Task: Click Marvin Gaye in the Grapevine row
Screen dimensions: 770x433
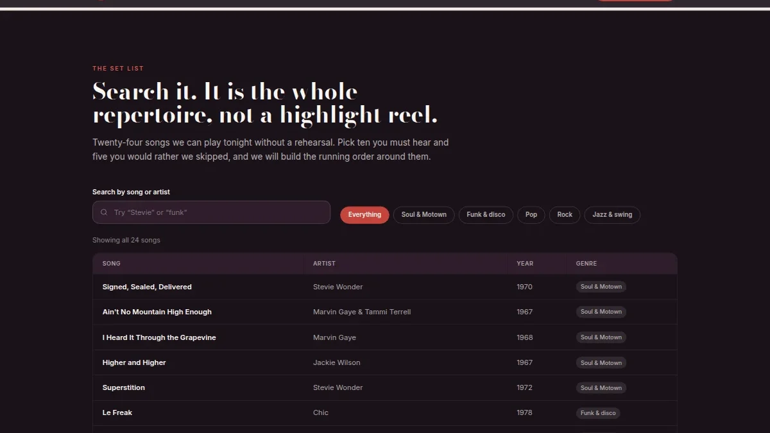Action: point(334,337)
